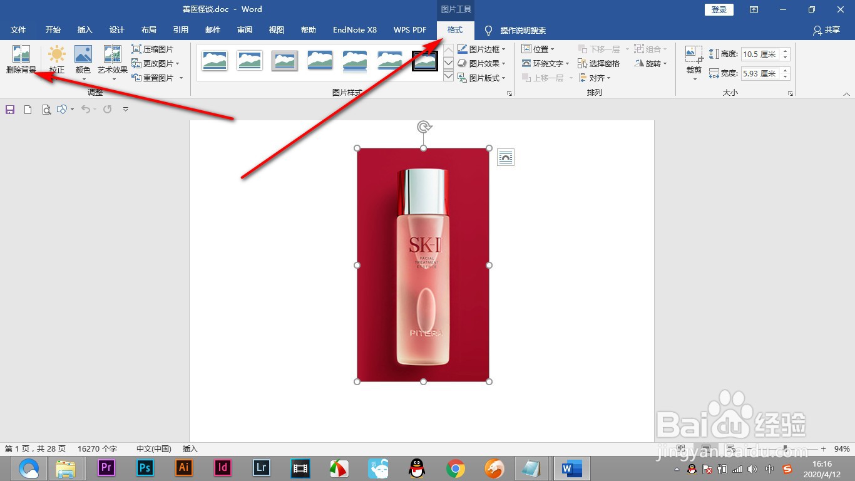Open 图片效果 (Picture Effects) dropdown

tap(482, 63)
